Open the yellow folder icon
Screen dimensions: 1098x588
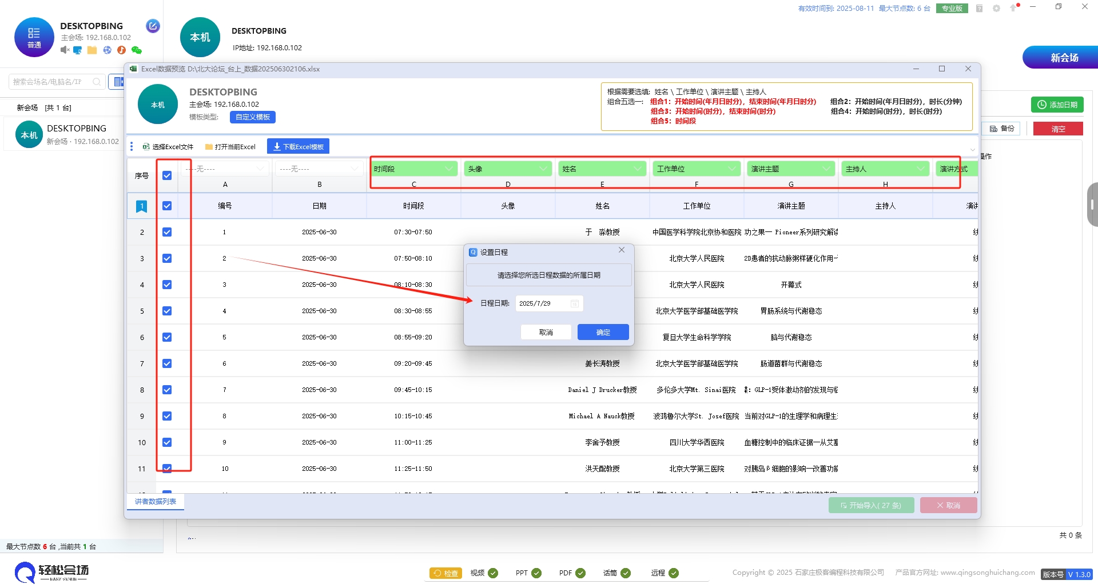(x=92, y=50)
